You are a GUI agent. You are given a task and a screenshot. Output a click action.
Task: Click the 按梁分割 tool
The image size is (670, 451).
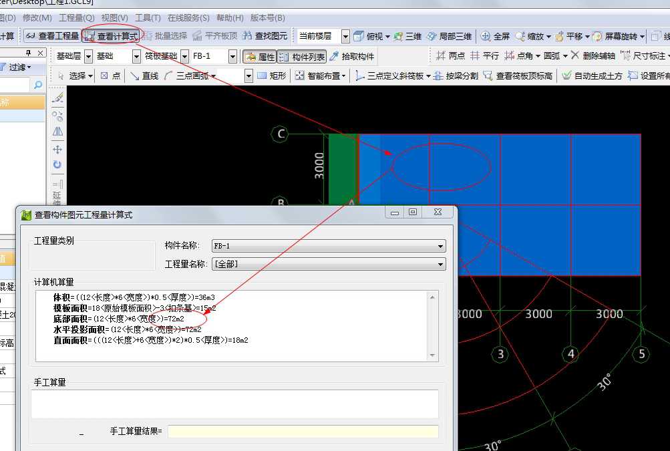point(456,76)
